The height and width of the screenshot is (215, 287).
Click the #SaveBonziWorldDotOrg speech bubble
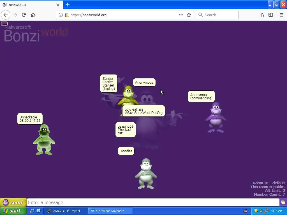click(x=143, y=111)
